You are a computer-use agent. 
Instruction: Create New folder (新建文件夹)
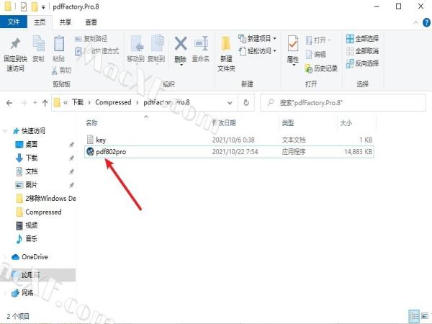[226, 54]
